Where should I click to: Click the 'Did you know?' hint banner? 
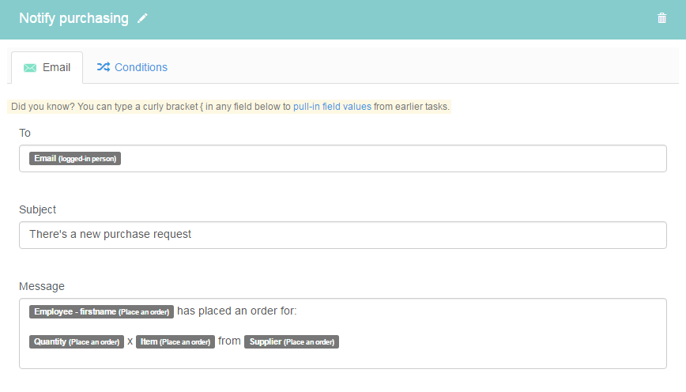pos(229,107)
